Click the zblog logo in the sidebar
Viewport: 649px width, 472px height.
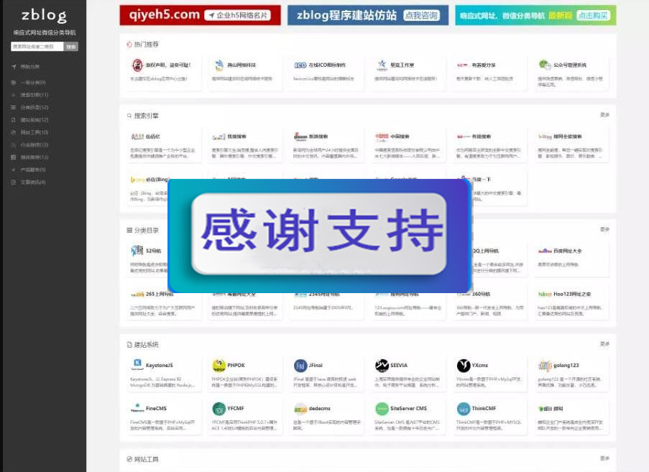point(44,16)
